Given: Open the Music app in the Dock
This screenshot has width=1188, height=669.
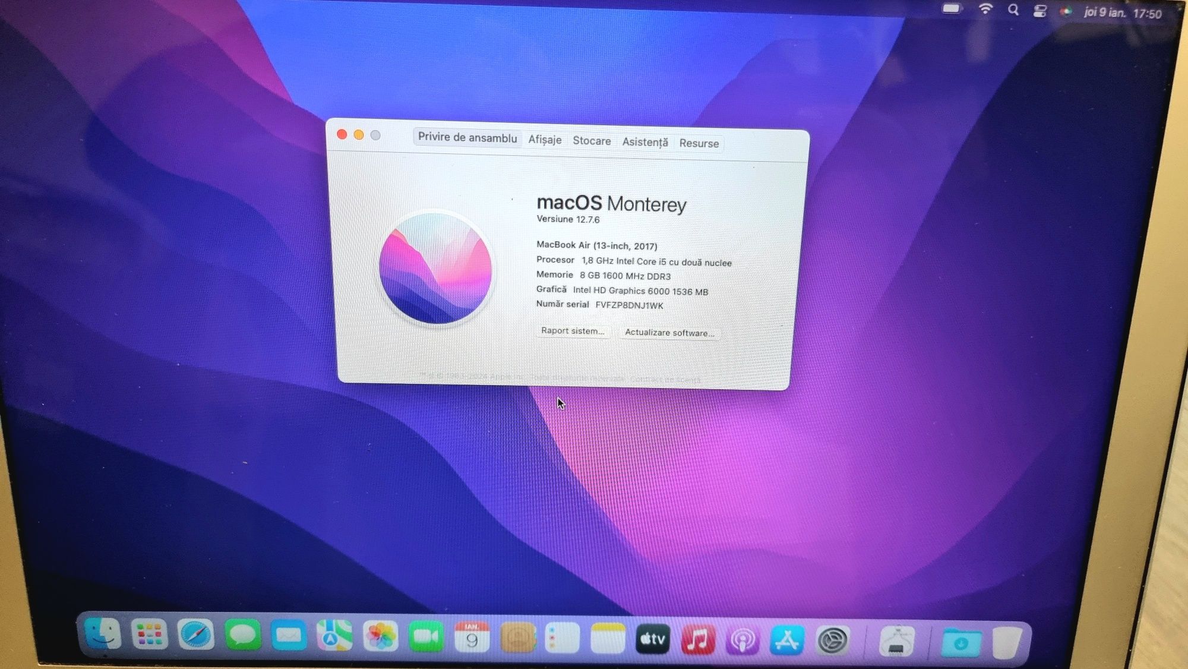Looking at the screenshot, I should [x=698, y=640].
